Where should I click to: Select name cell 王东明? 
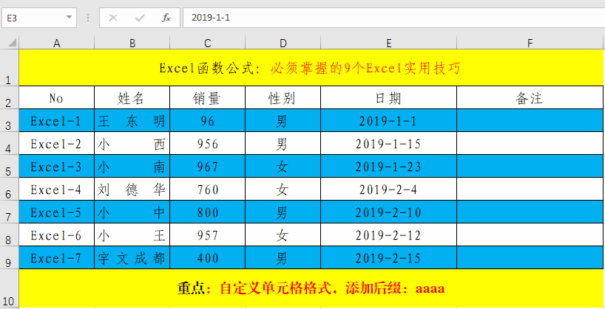[x=132, y=120]
